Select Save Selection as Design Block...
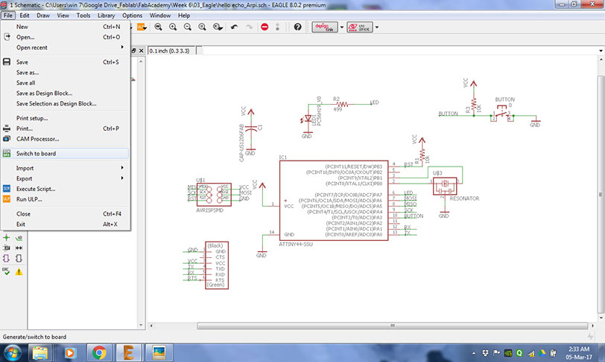Screen dimensions: 605x362 coord(66,103)
